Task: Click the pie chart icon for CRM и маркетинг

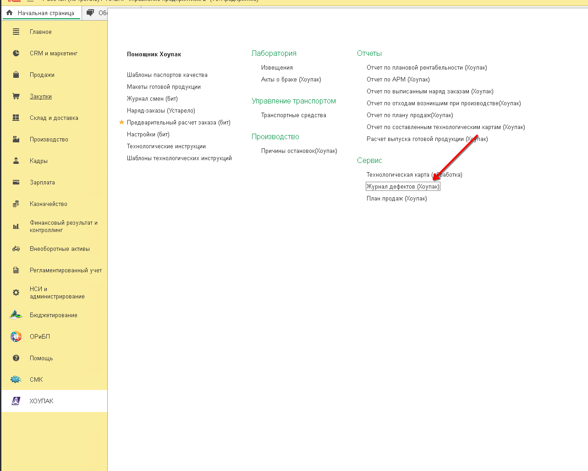Action: tap(16, 53)
